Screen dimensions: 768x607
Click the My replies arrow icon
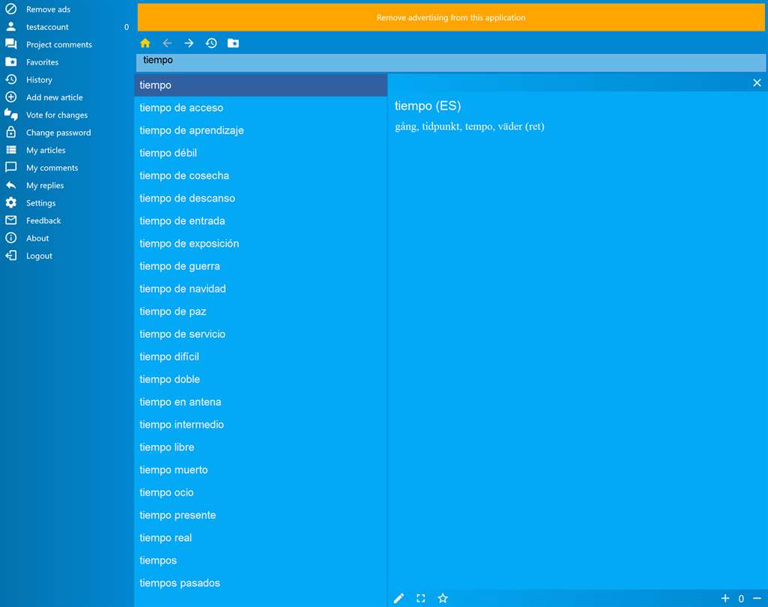(x=10, y=185)
